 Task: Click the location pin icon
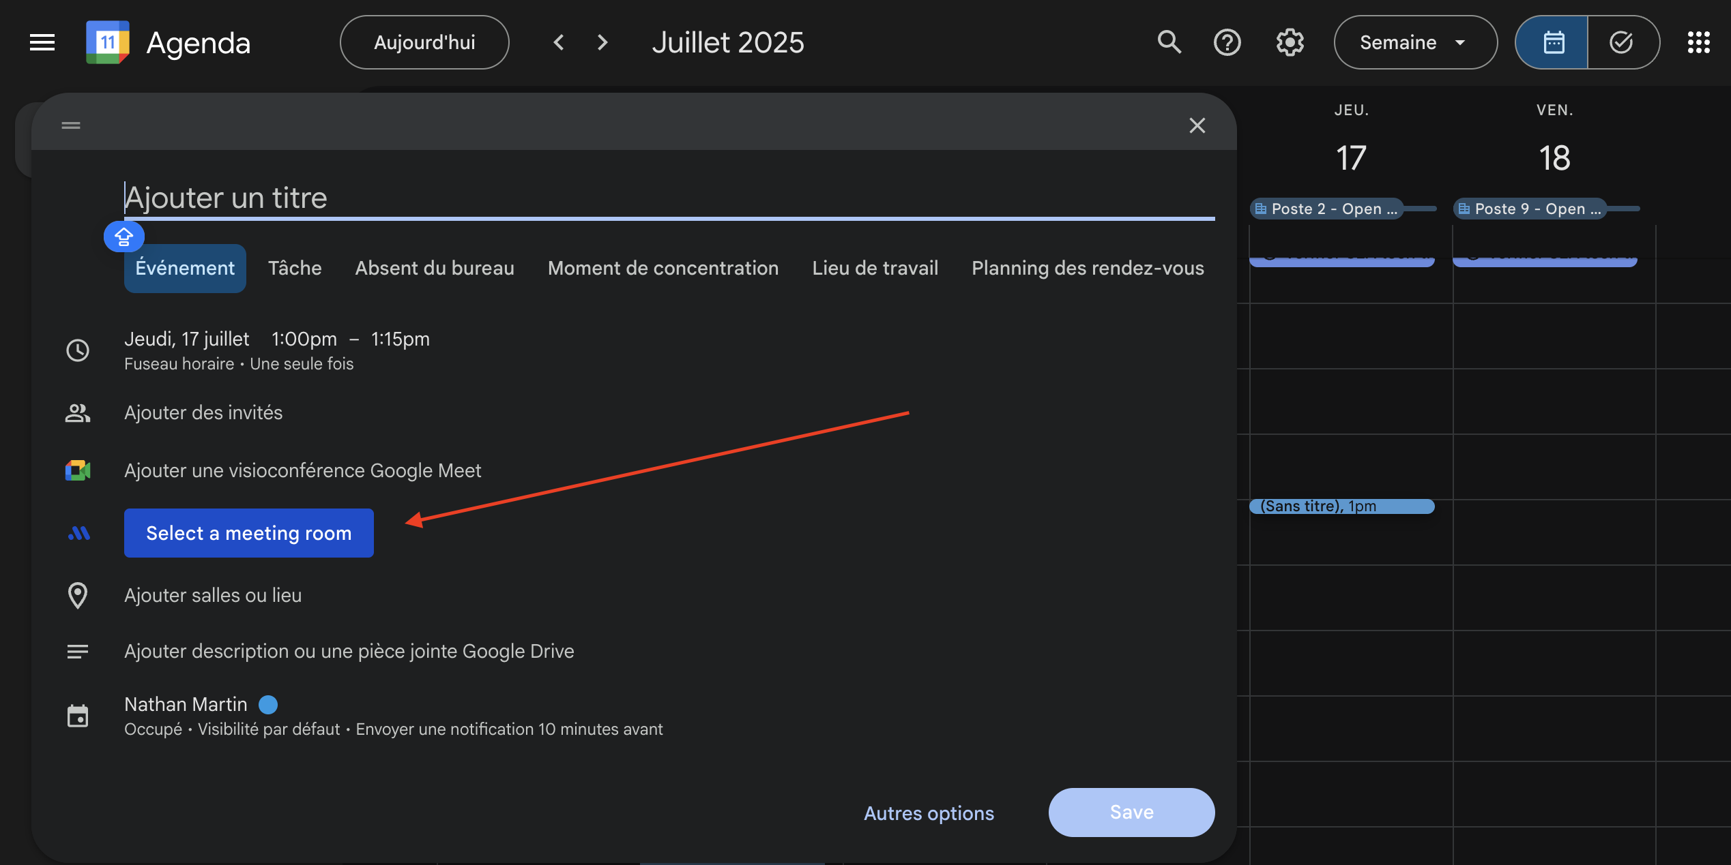[x=78, y=595]
